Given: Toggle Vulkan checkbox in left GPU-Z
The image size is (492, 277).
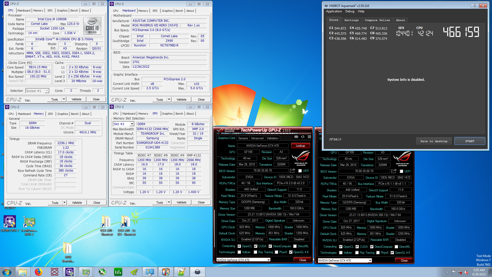Looking at the screenshot, I should click(239, 252).
